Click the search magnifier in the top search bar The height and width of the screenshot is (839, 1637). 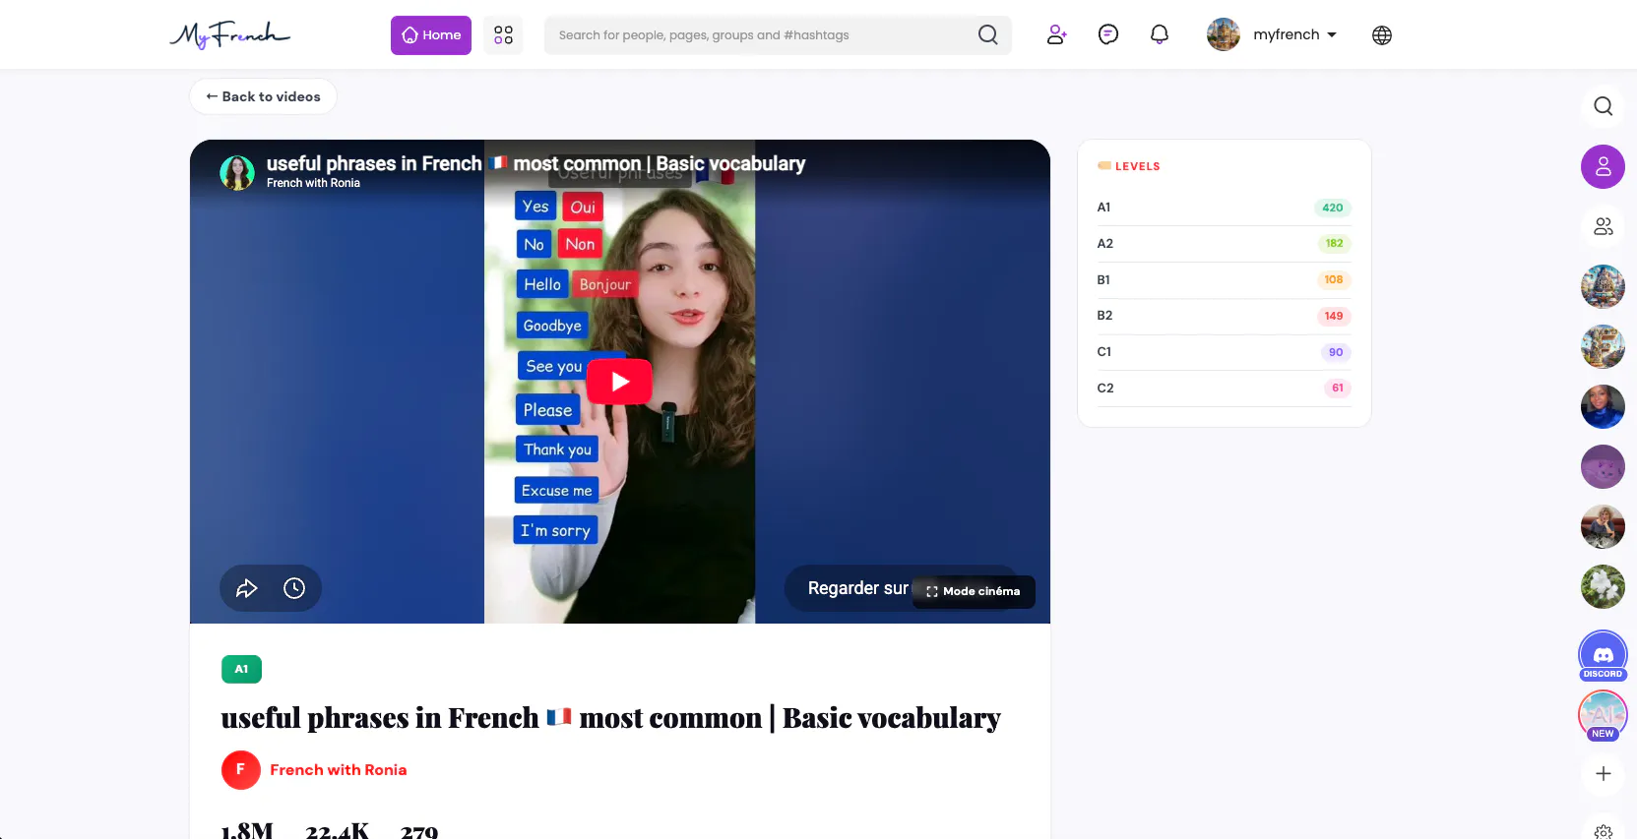coord(988,35)
